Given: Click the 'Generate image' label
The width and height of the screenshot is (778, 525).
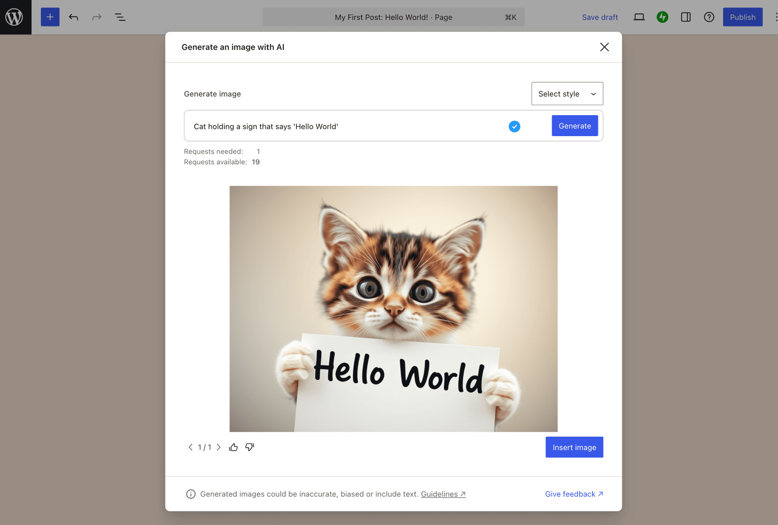Looking at the screenshot, I should tap(212, 94).
